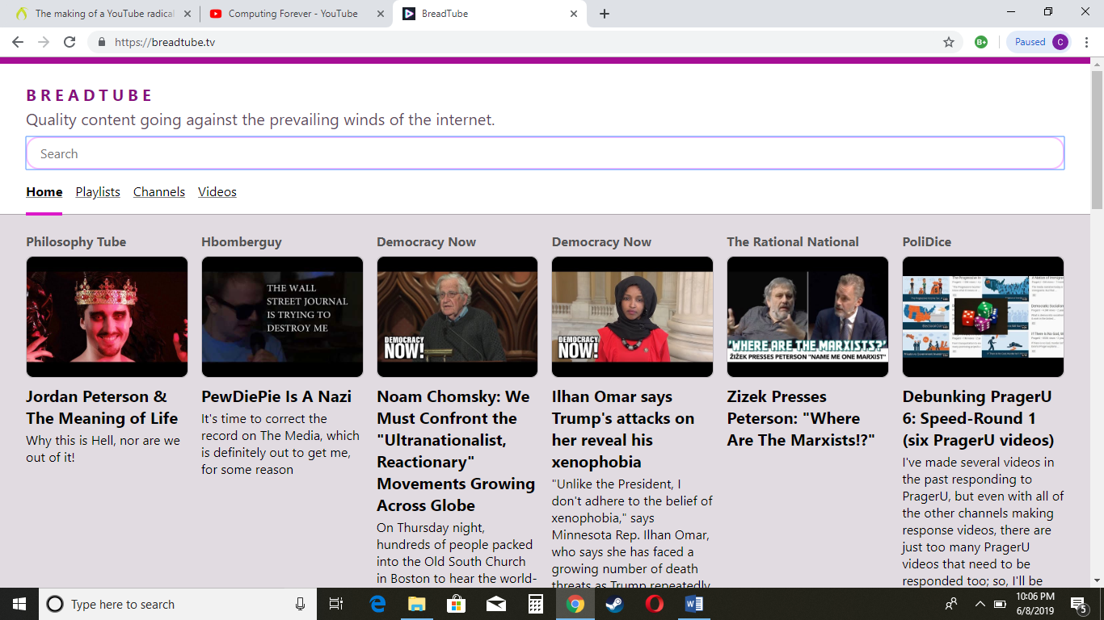Bookmark this page with the star icon
The width and height of the screenshot is (1104, 620).
pyautogui.click(x=949, y=42)
